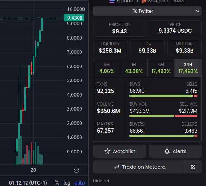
Task: Click the swap arrows icon on Trade button
Action: [x=117, y=167]
